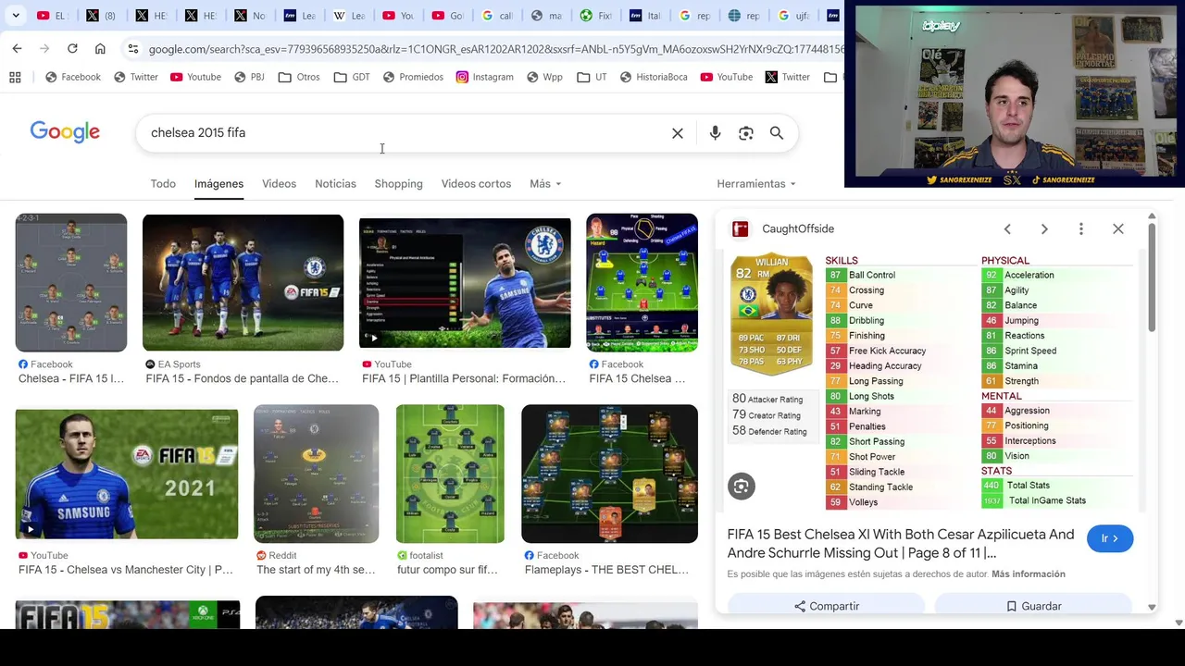Expand Herramientas search tools
The height and width of the screenshot is (666, 1185).
coord(755,183)
